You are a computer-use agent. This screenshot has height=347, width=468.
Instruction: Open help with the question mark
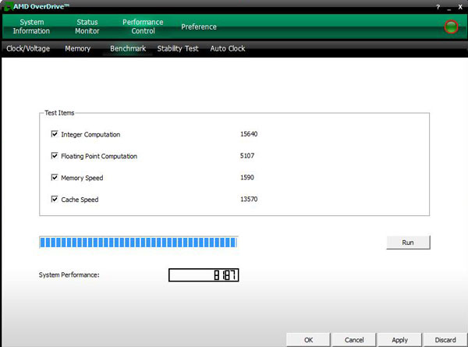pos(438,7)
